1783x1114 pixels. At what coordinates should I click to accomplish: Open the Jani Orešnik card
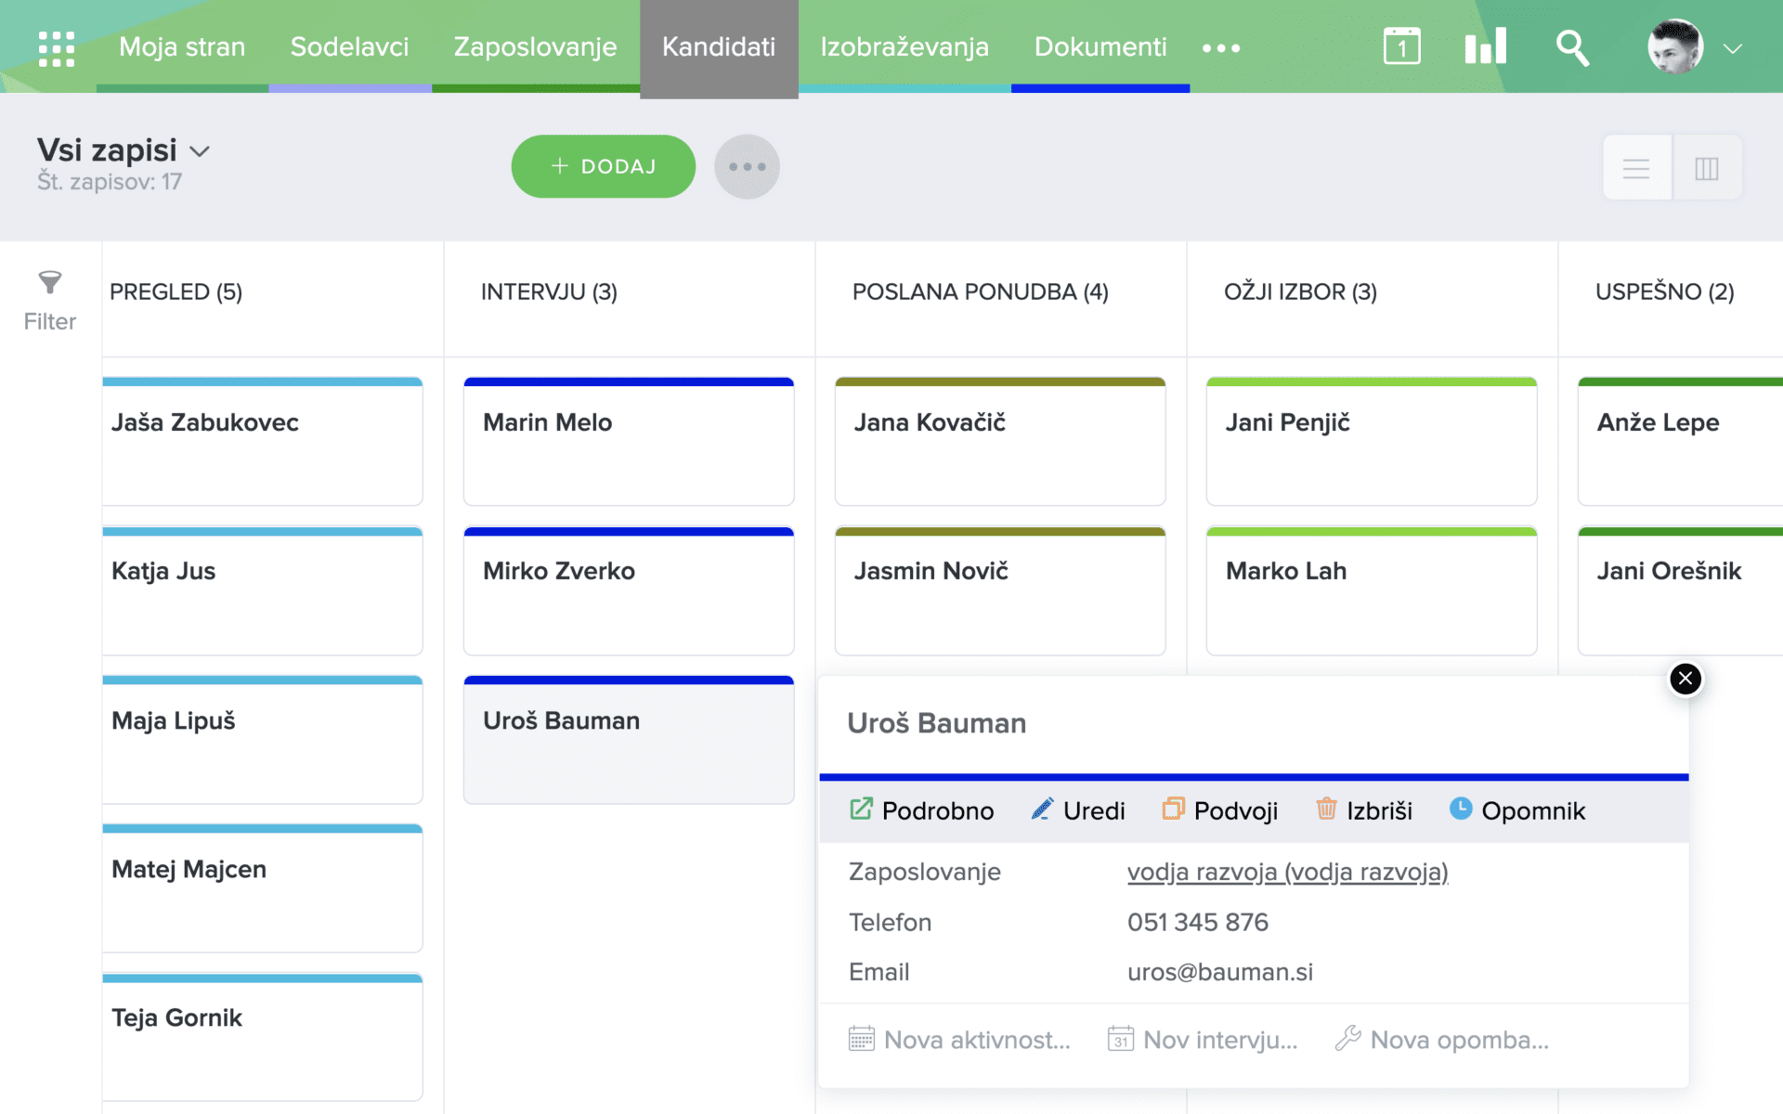tap(1680, 590)
